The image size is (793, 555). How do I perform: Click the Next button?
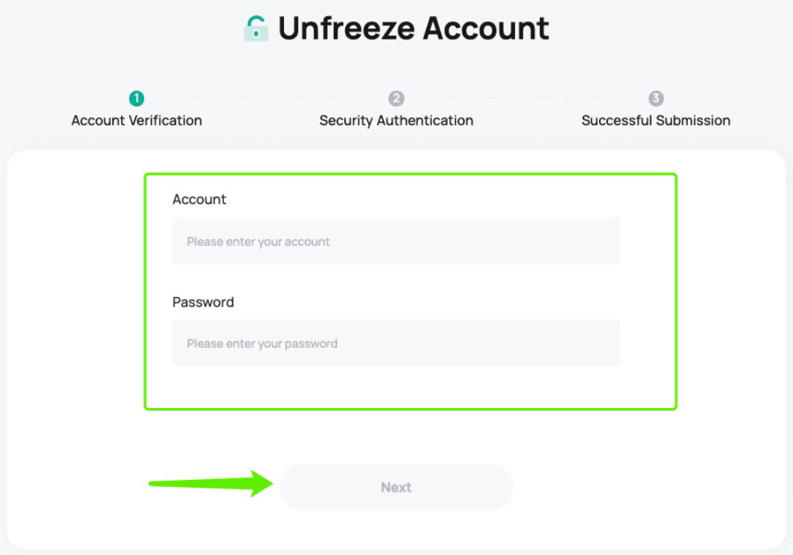click(x=396, y=487)
